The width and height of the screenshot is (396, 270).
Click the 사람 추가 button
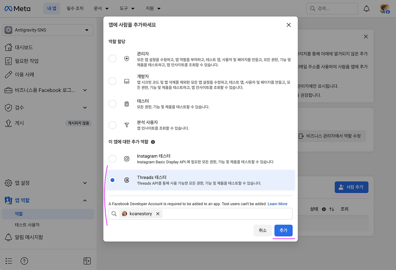pyautogui.click(x=351, y=187)
